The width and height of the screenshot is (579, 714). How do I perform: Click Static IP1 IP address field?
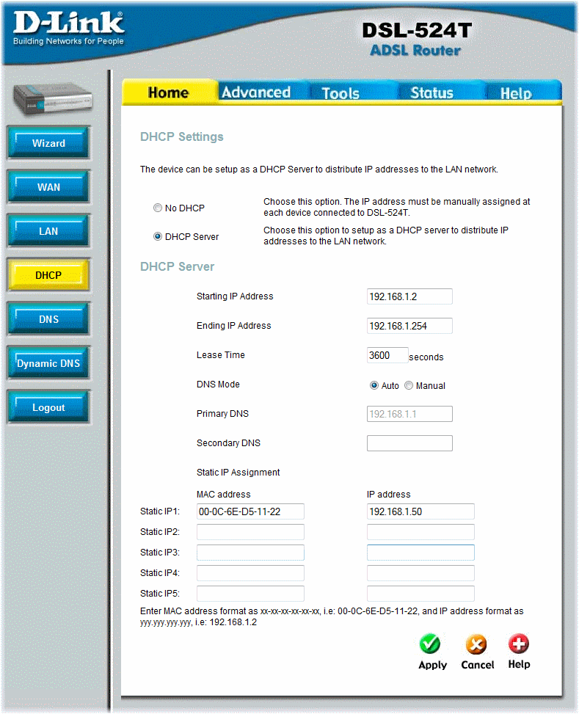[x=420, y=511]
